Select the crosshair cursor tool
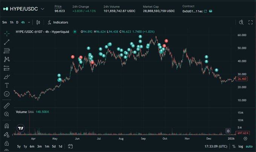 coord(7,34)
